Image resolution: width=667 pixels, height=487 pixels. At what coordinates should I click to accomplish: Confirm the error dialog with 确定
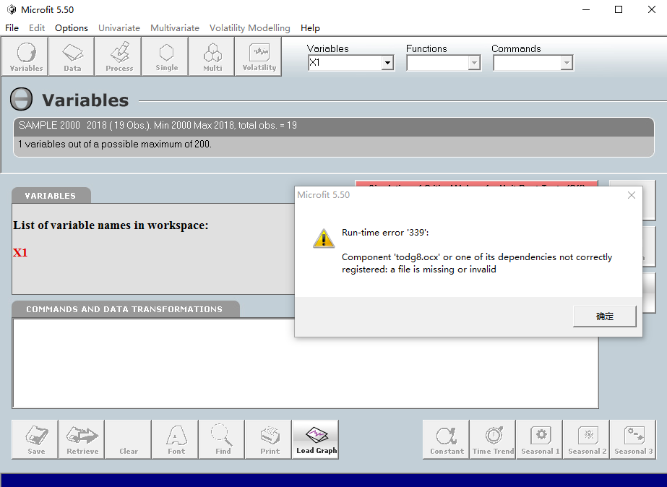tap(604, 316)
